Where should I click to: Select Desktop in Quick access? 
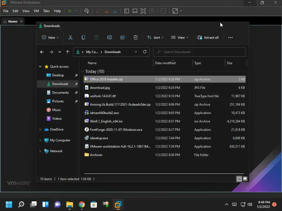pos(58,75)
